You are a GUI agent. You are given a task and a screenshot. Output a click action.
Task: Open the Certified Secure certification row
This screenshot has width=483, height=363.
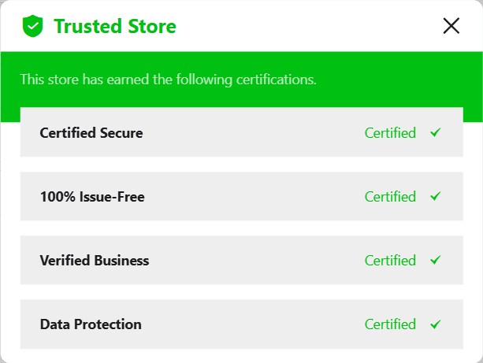(x=241, y=133)
